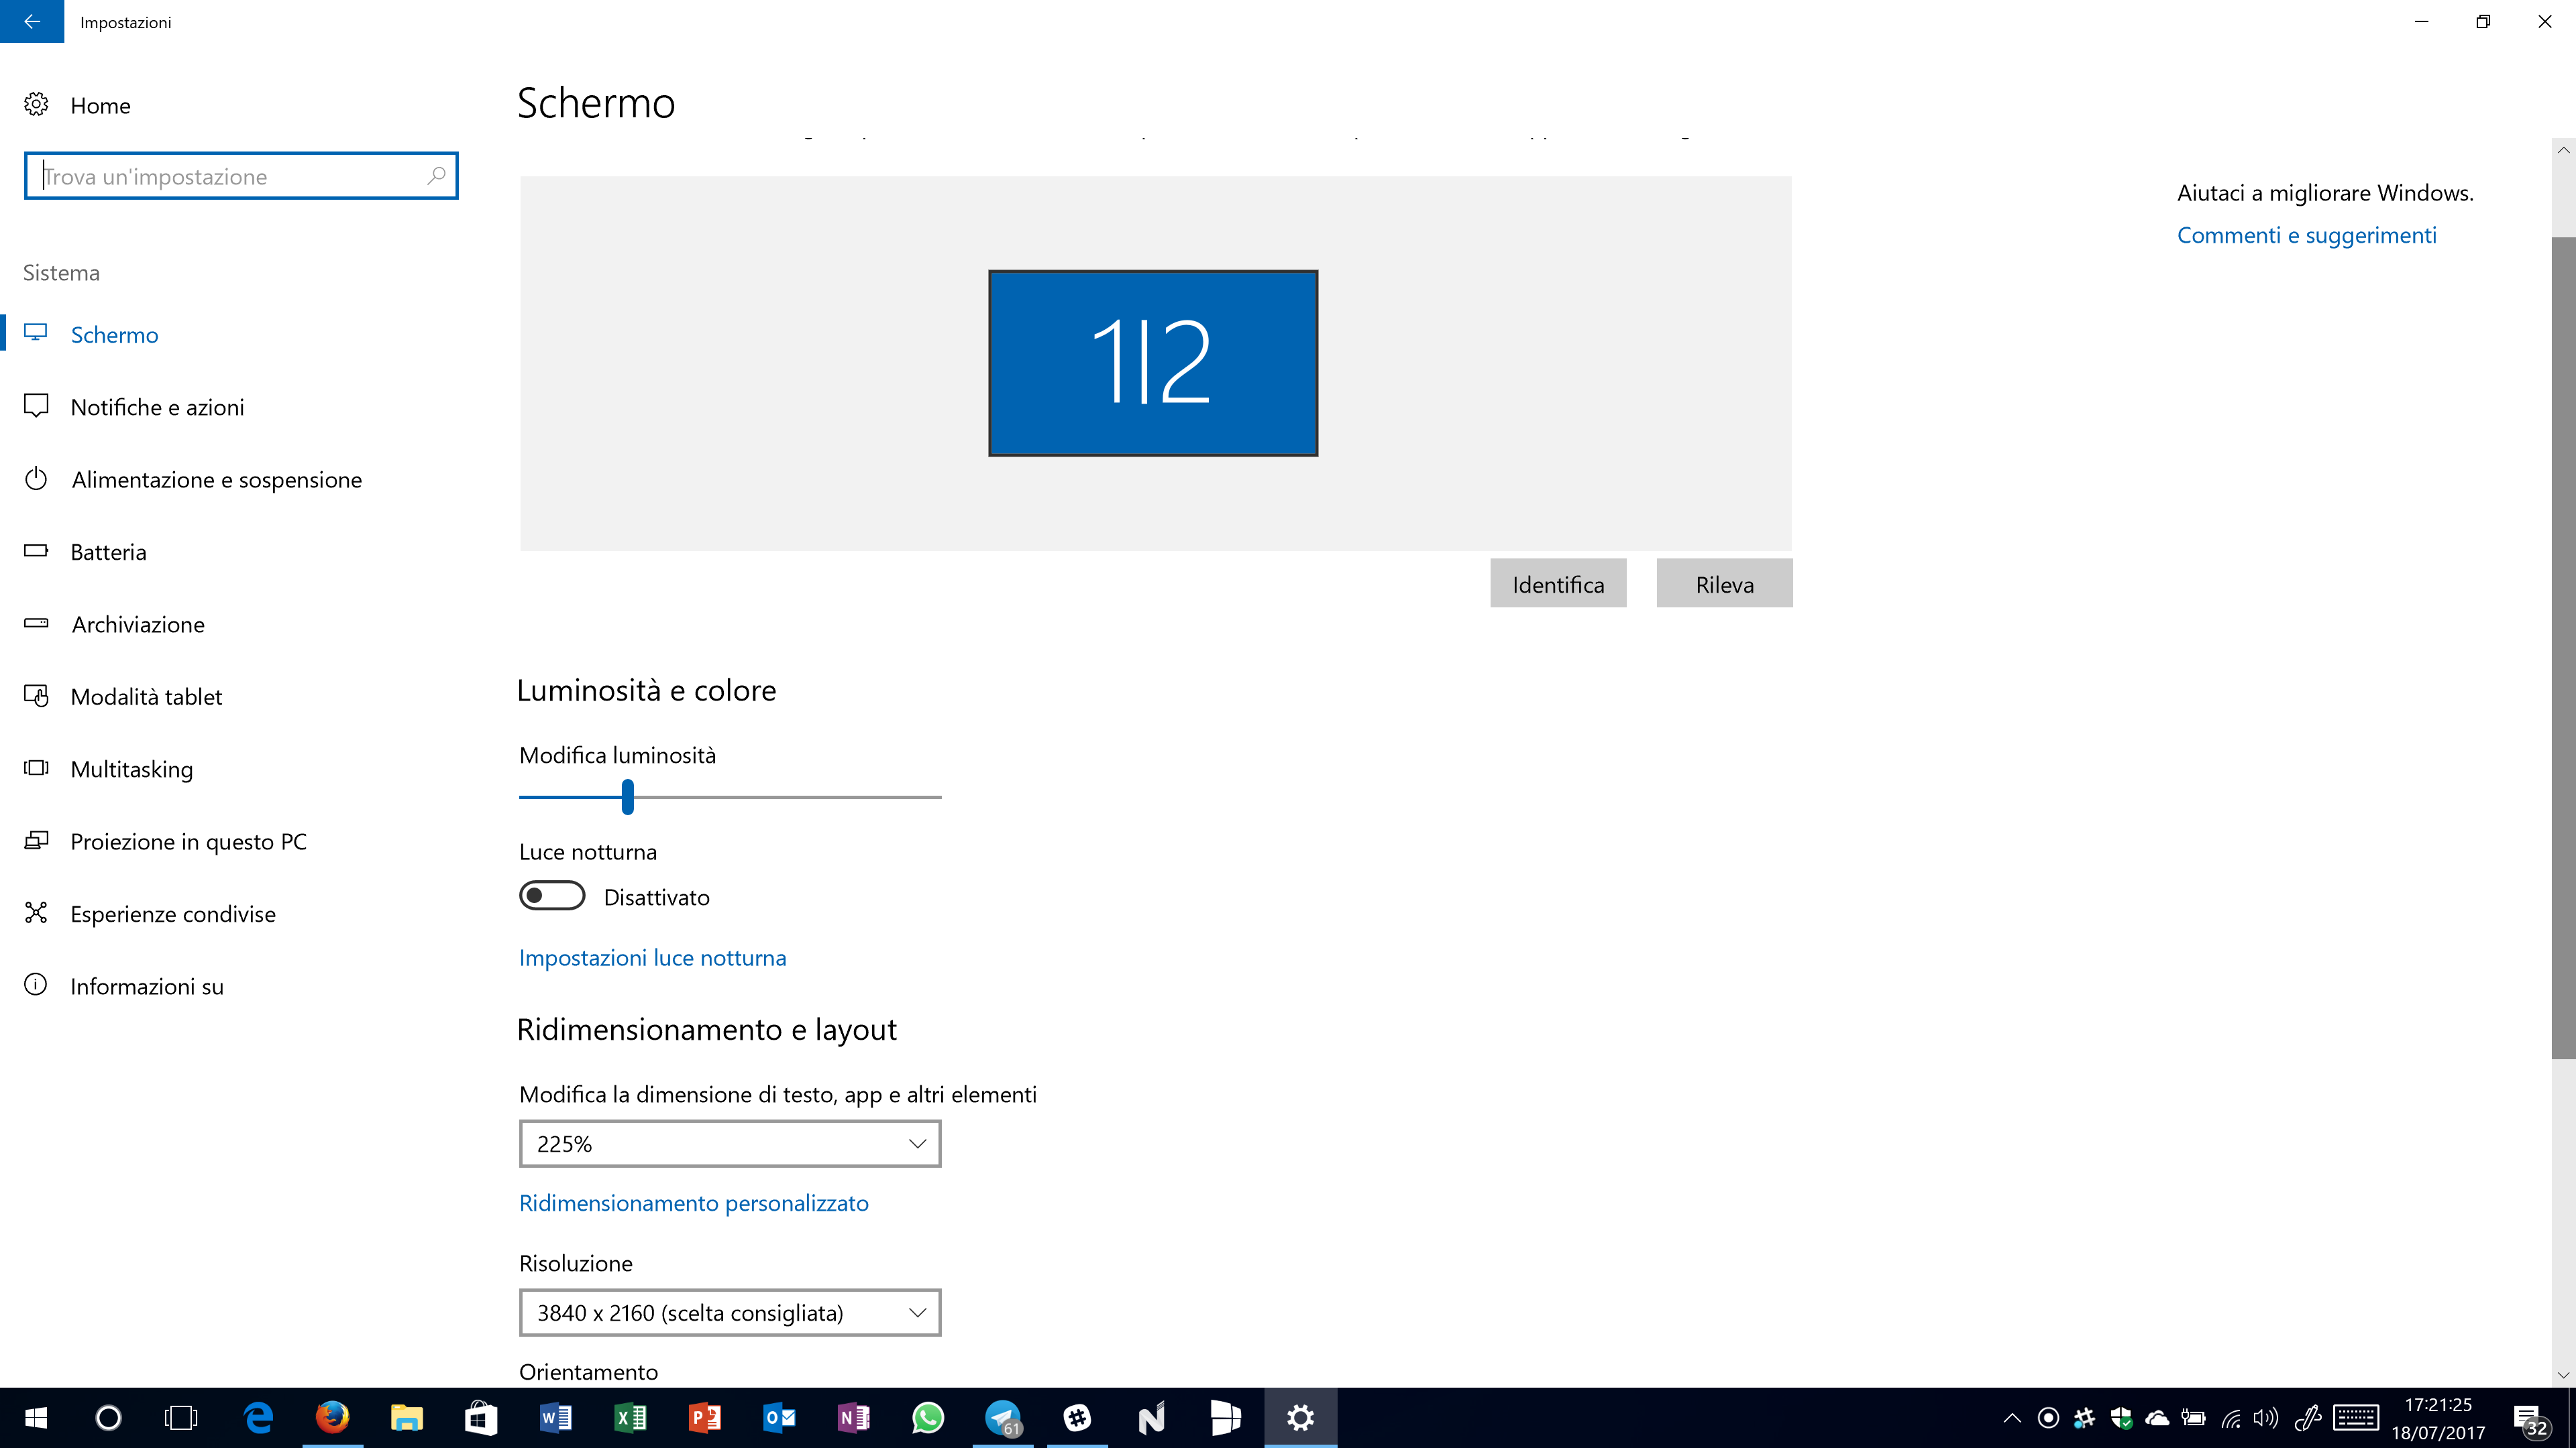The height and width of the screenshot is (1448, 2576).
Task: Switch to Firefox on the taskbar
Action: (332, 1417)
